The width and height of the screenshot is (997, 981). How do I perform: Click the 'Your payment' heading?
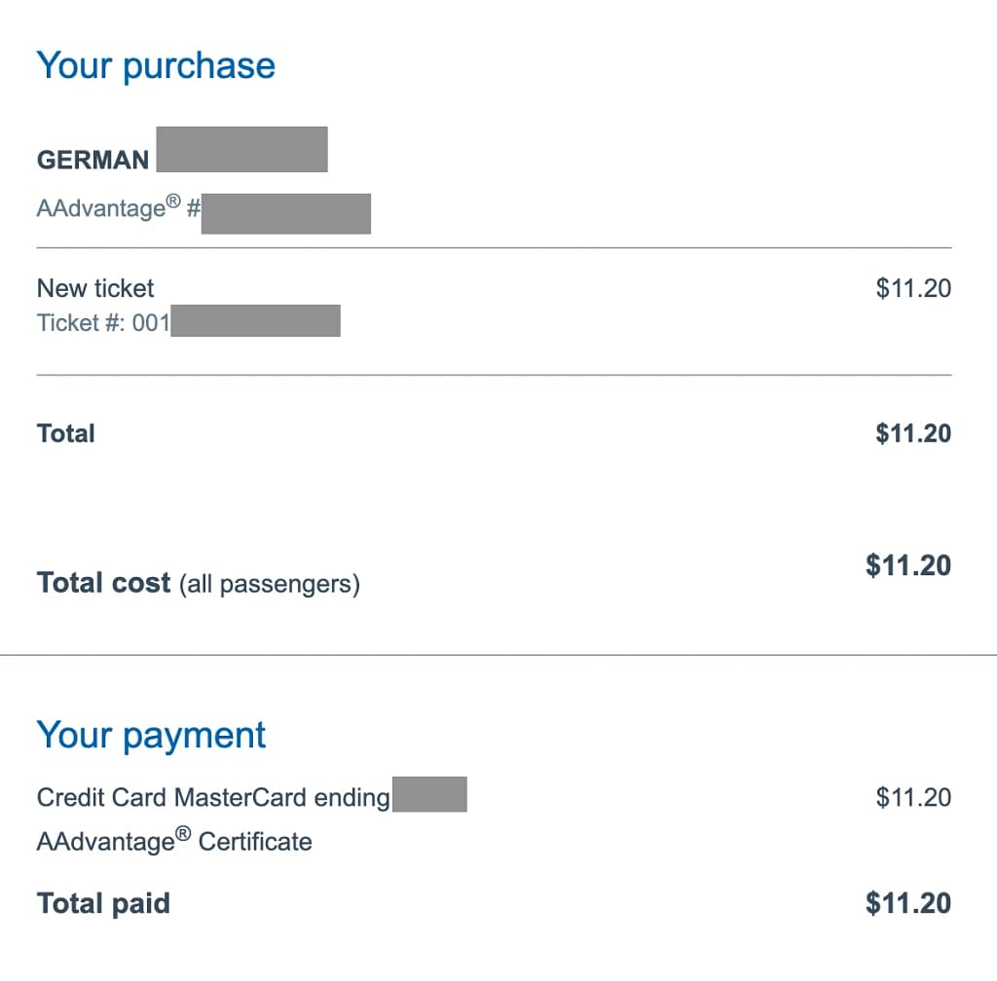tap(151, 735)
